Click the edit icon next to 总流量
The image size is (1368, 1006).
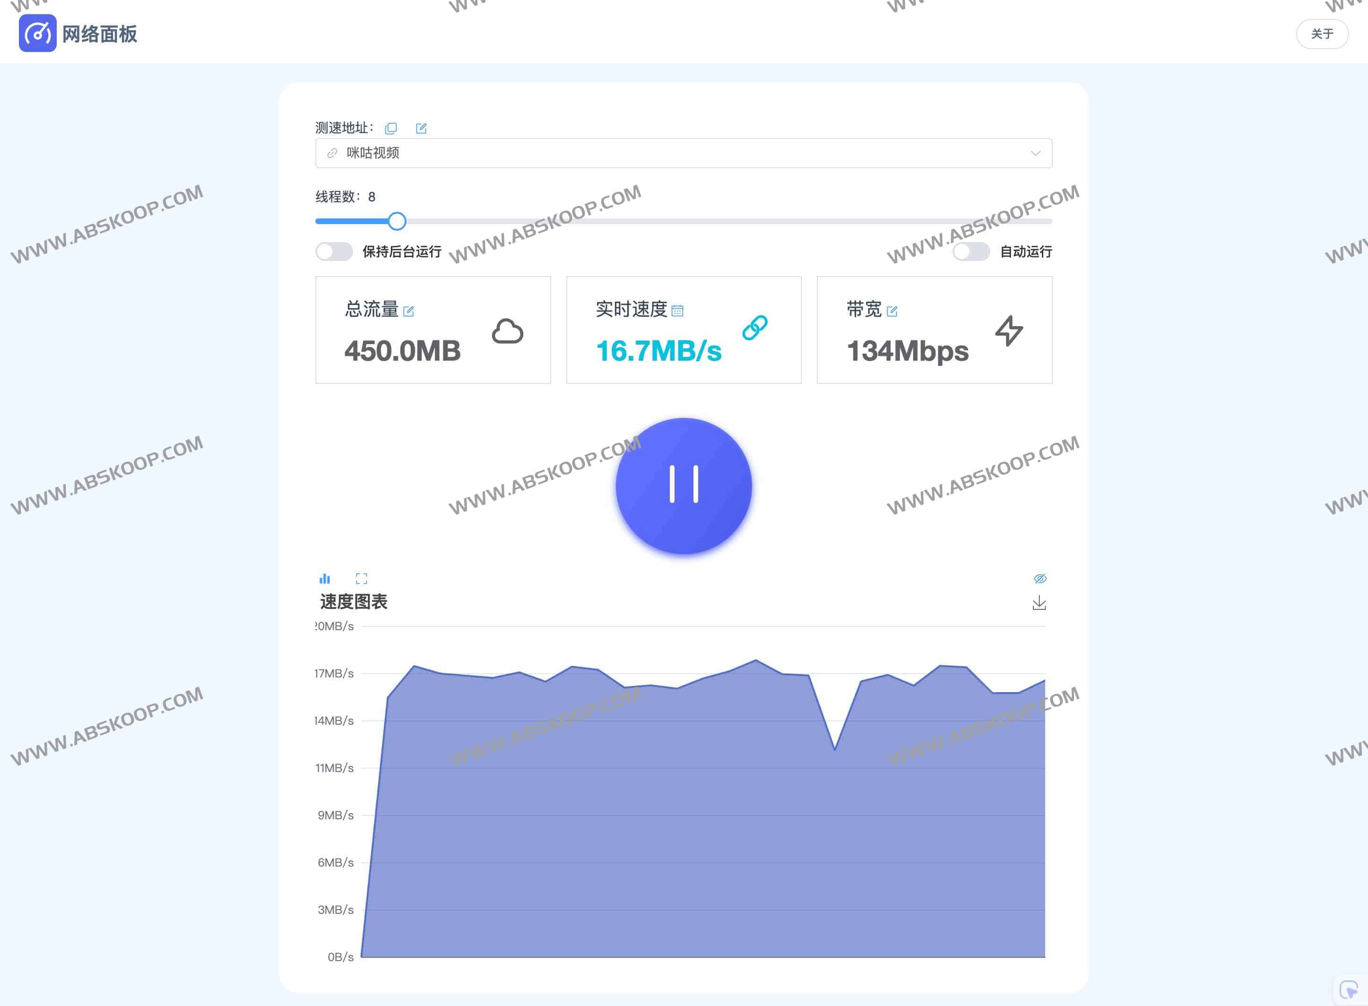pyautogui.click(x=408, y=311)
